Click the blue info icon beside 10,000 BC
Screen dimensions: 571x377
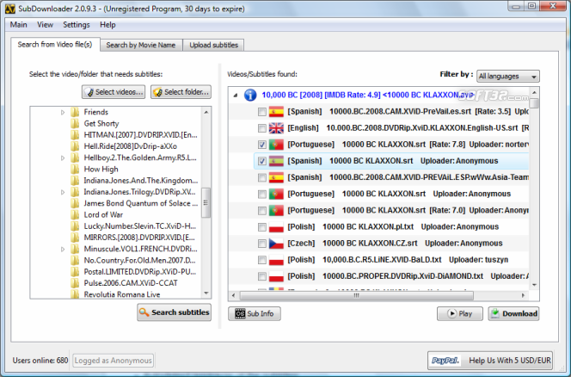(249, 96)
